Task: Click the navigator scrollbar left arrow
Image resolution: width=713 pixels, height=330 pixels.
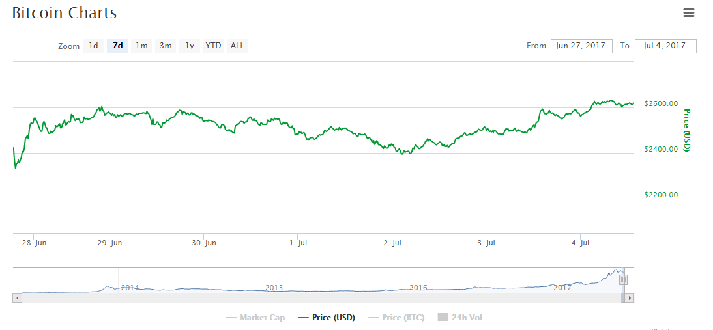Action: click(x=18, y=298)
